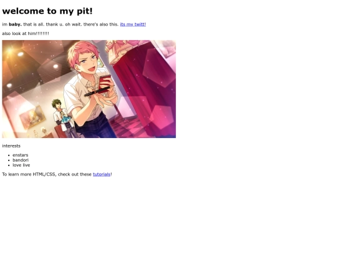Screen dimensions: 337x253
Task: Click the bold word "baby."
Action: (15, 24)
